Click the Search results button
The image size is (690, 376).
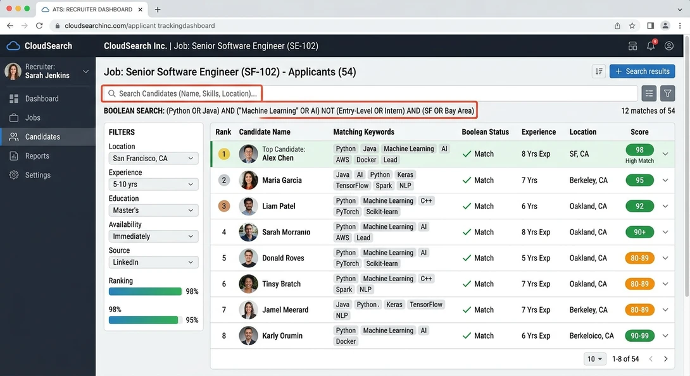point(642,71)
